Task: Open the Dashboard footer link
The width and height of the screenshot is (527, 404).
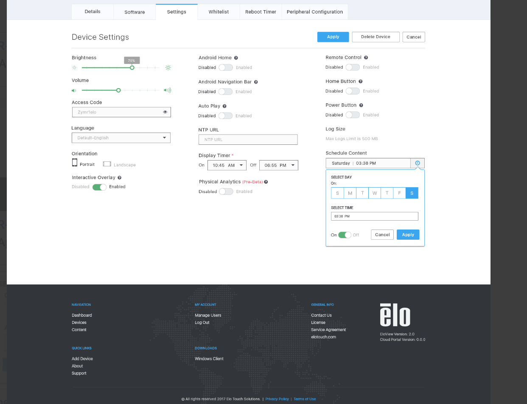Action: (82, 315)
